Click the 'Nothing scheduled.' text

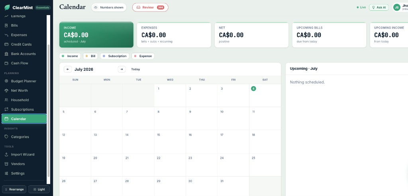coord(307,82)
